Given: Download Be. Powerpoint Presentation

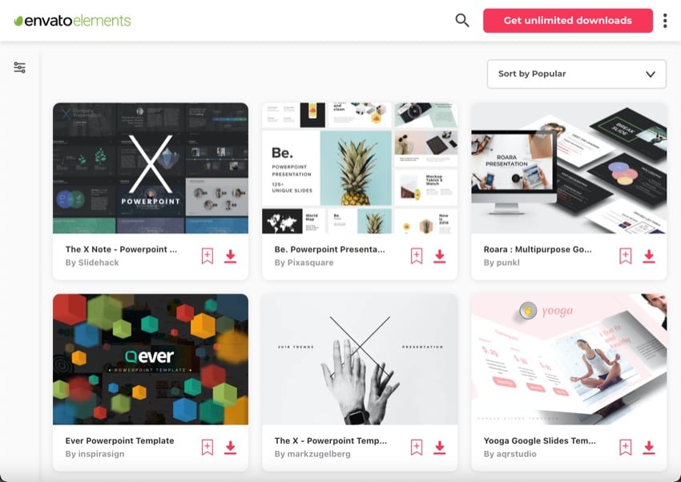Looking at the screenshot, I should (x=440, y=256).
